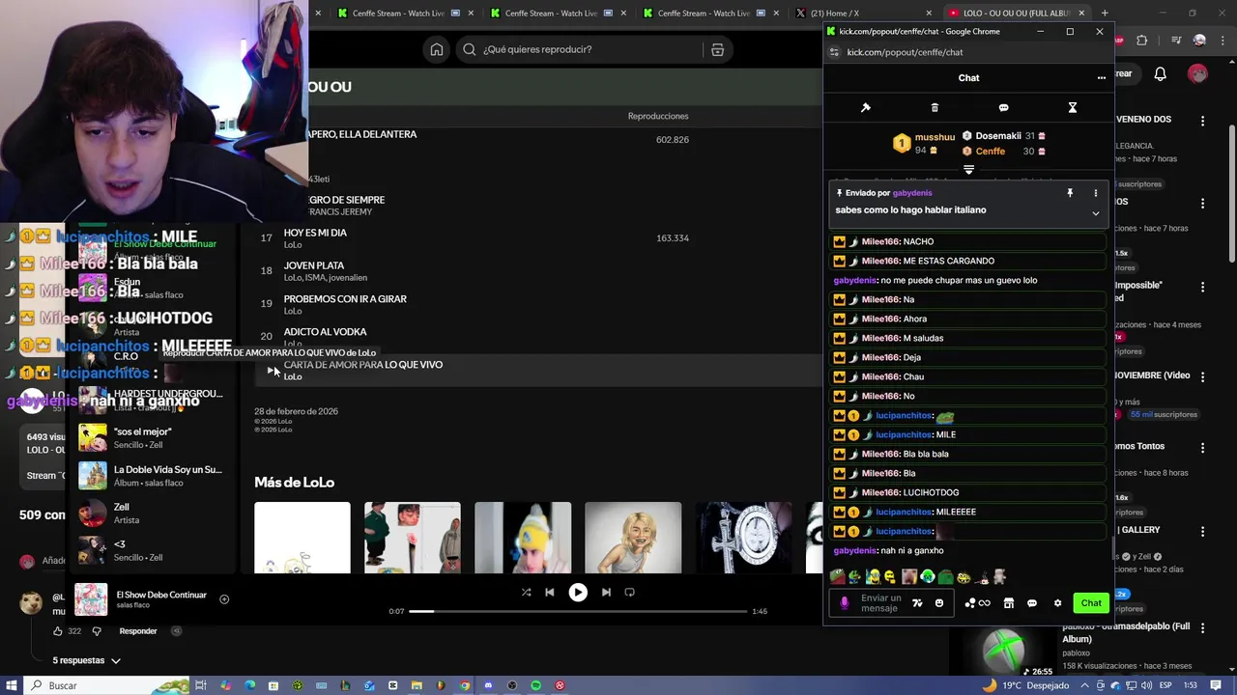Open chat settings gear icon
This screenshot has height=695, width=1237.
coord(1057,603)
